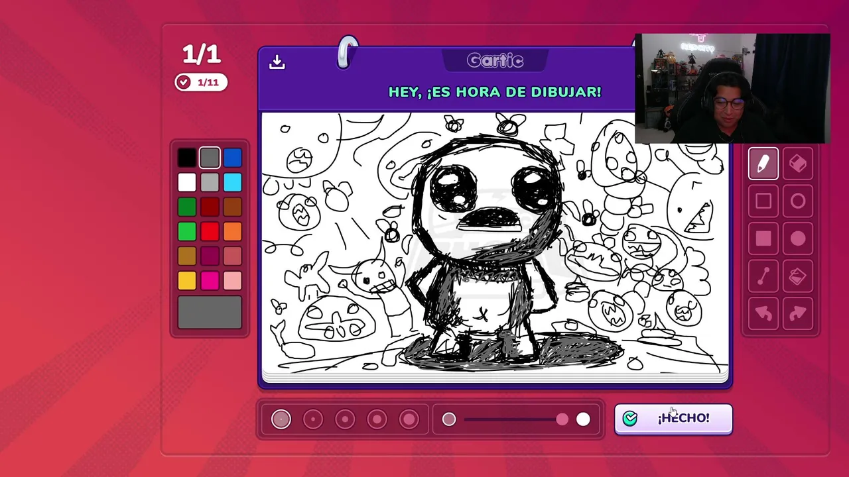Click the ¡HECHO! done button

point(673,419)
